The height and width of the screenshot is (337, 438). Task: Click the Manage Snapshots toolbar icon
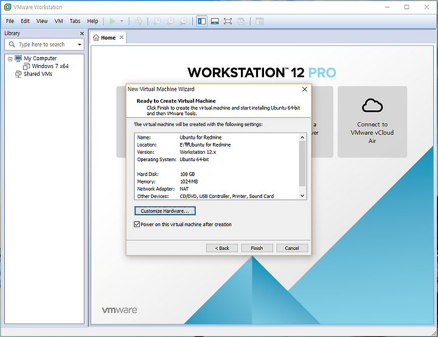[x=183, y=21]
